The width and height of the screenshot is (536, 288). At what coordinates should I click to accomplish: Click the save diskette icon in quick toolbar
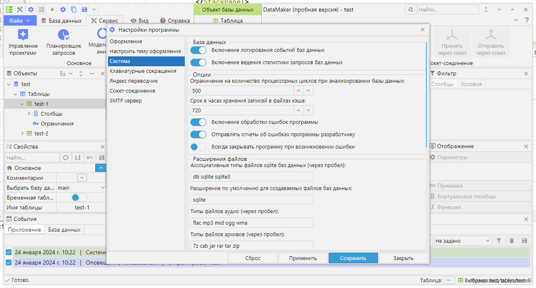click(x=85, y=9)
